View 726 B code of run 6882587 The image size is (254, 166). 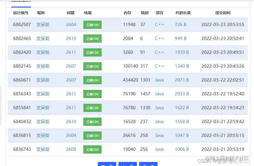(x=180, y=25)
